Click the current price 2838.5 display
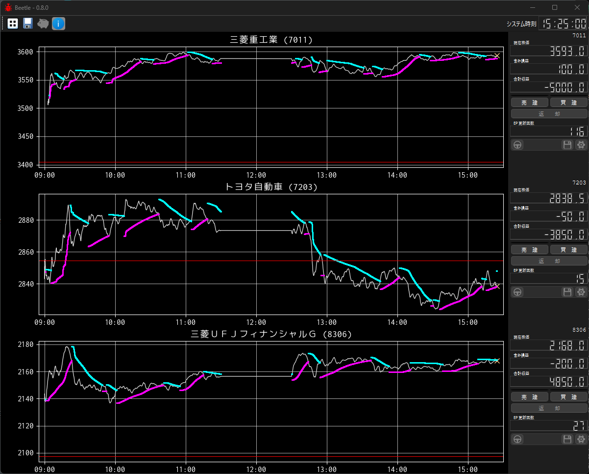The height and width of the screenshot is (474, 589). (549, 198)
